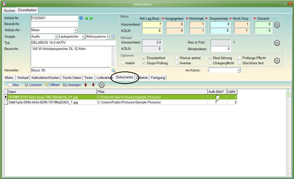Open Hersteller search magnifier icon
This screenshot has width=294, height=179.
click(x=114, y=71)
